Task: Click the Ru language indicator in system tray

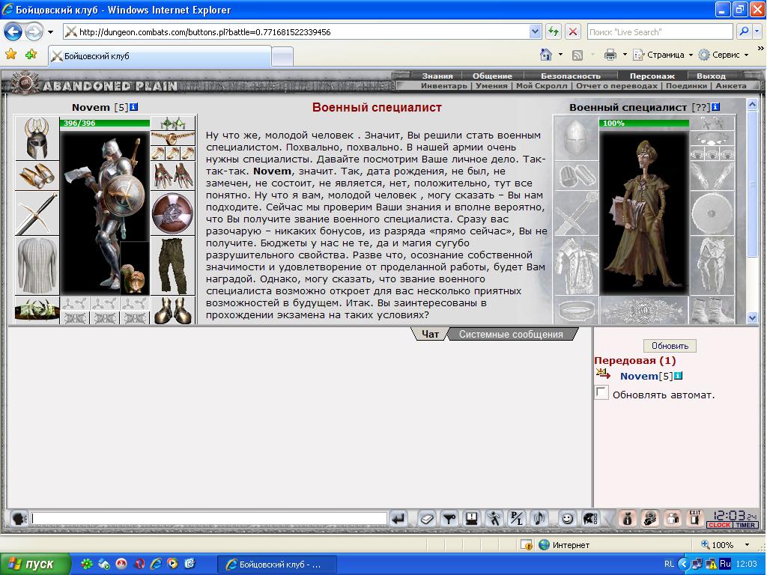Action: point(725,564)
